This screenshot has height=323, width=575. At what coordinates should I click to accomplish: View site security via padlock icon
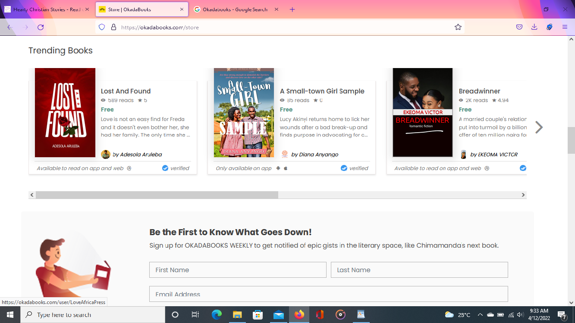(114, 27)
